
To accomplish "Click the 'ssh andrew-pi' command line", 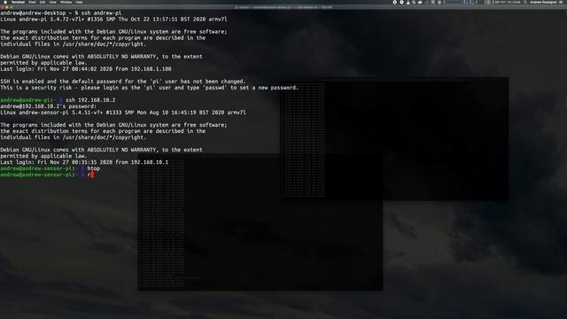I will [61, 13].
